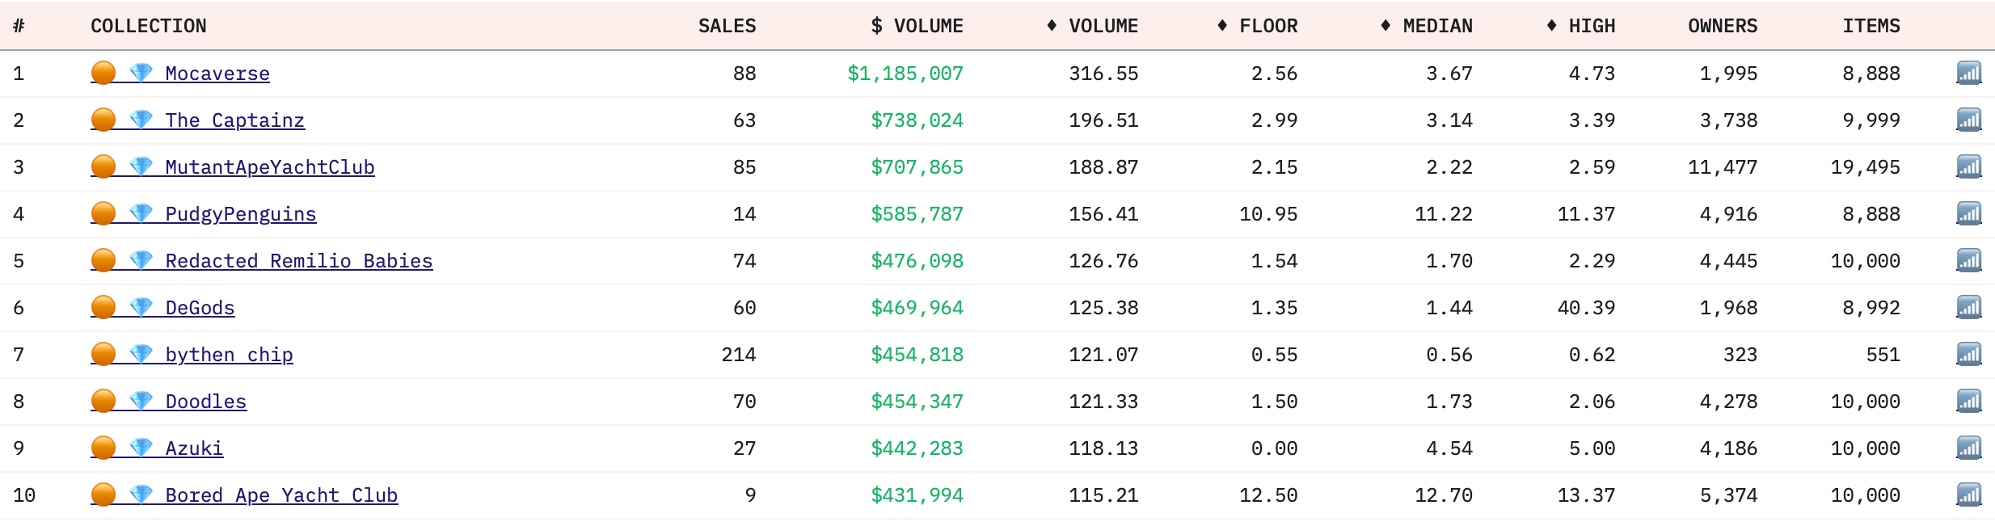Click the OWNERS column header

[x=1722, y=26]
